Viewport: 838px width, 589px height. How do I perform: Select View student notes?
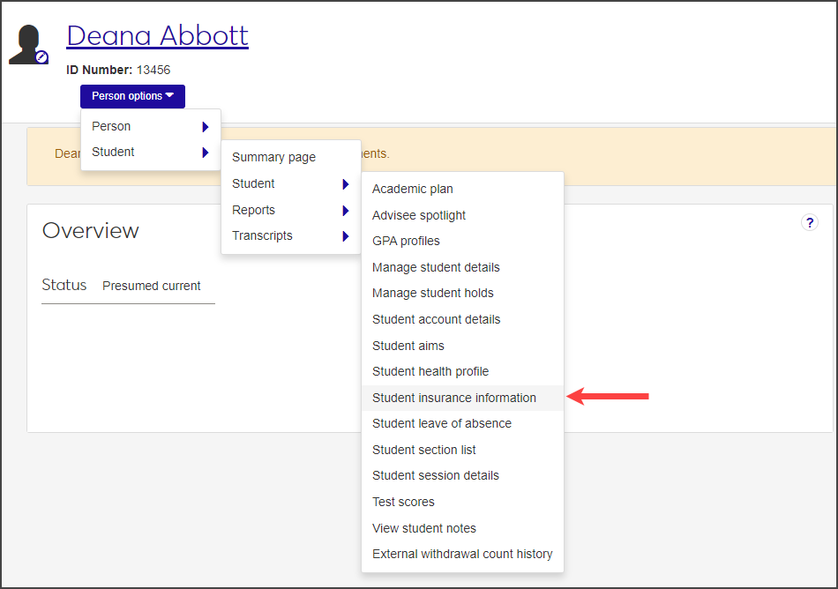coord(423,528)
